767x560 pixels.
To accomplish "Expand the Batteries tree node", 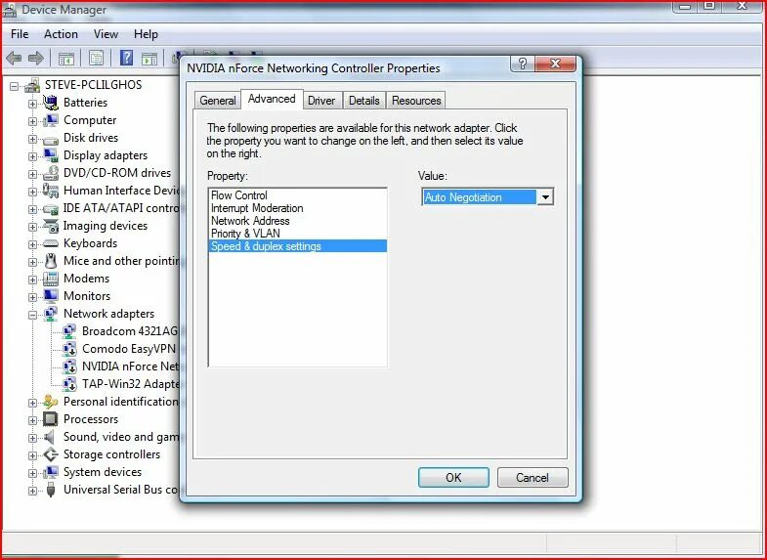I will click(x=32, y=104).
